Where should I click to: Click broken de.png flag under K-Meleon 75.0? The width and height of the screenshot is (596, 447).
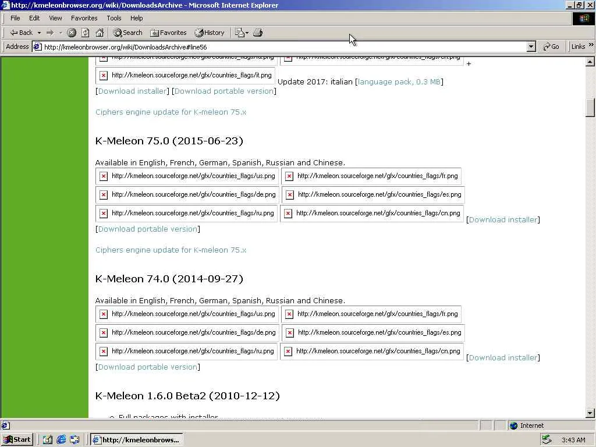[187, 194]
